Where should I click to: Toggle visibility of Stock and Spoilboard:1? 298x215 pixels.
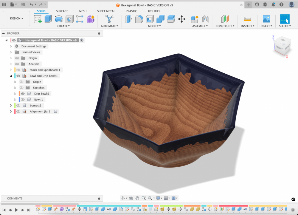(18, 70)
